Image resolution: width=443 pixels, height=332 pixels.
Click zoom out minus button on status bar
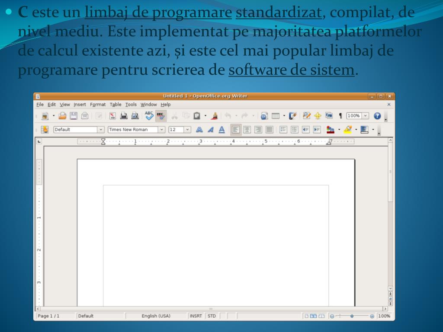[332, 316]
